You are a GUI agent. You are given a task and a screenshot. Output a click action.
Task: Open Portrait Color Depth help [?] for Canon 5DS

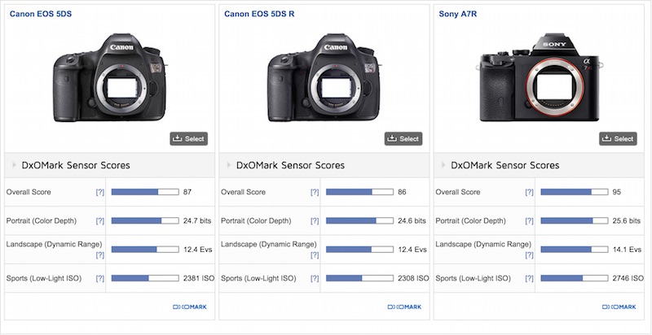100,220
